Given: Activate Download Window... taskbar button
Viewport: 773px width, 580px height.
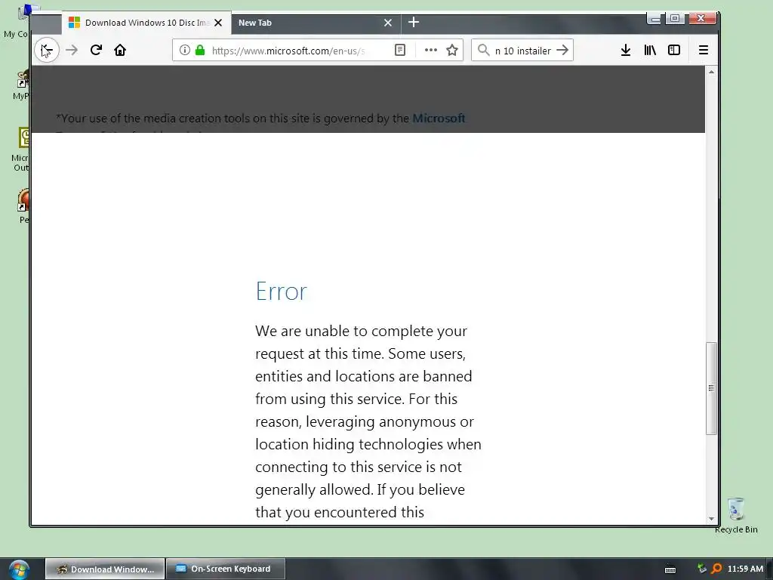Looking at the screenshot, I should tap(105, 569).
